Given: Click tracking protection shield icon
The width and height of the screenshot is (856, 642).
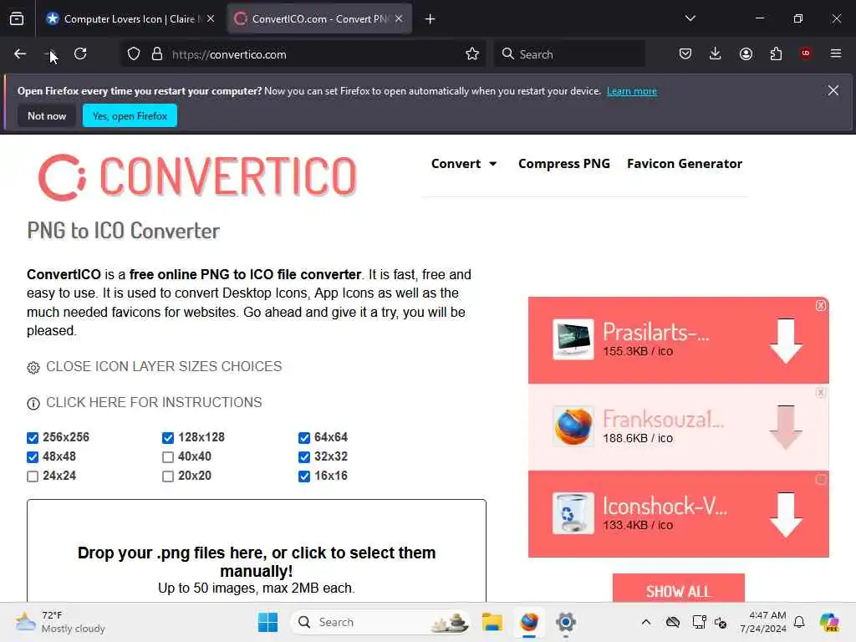Looking at the screenshot, I should tap(134, 54).
